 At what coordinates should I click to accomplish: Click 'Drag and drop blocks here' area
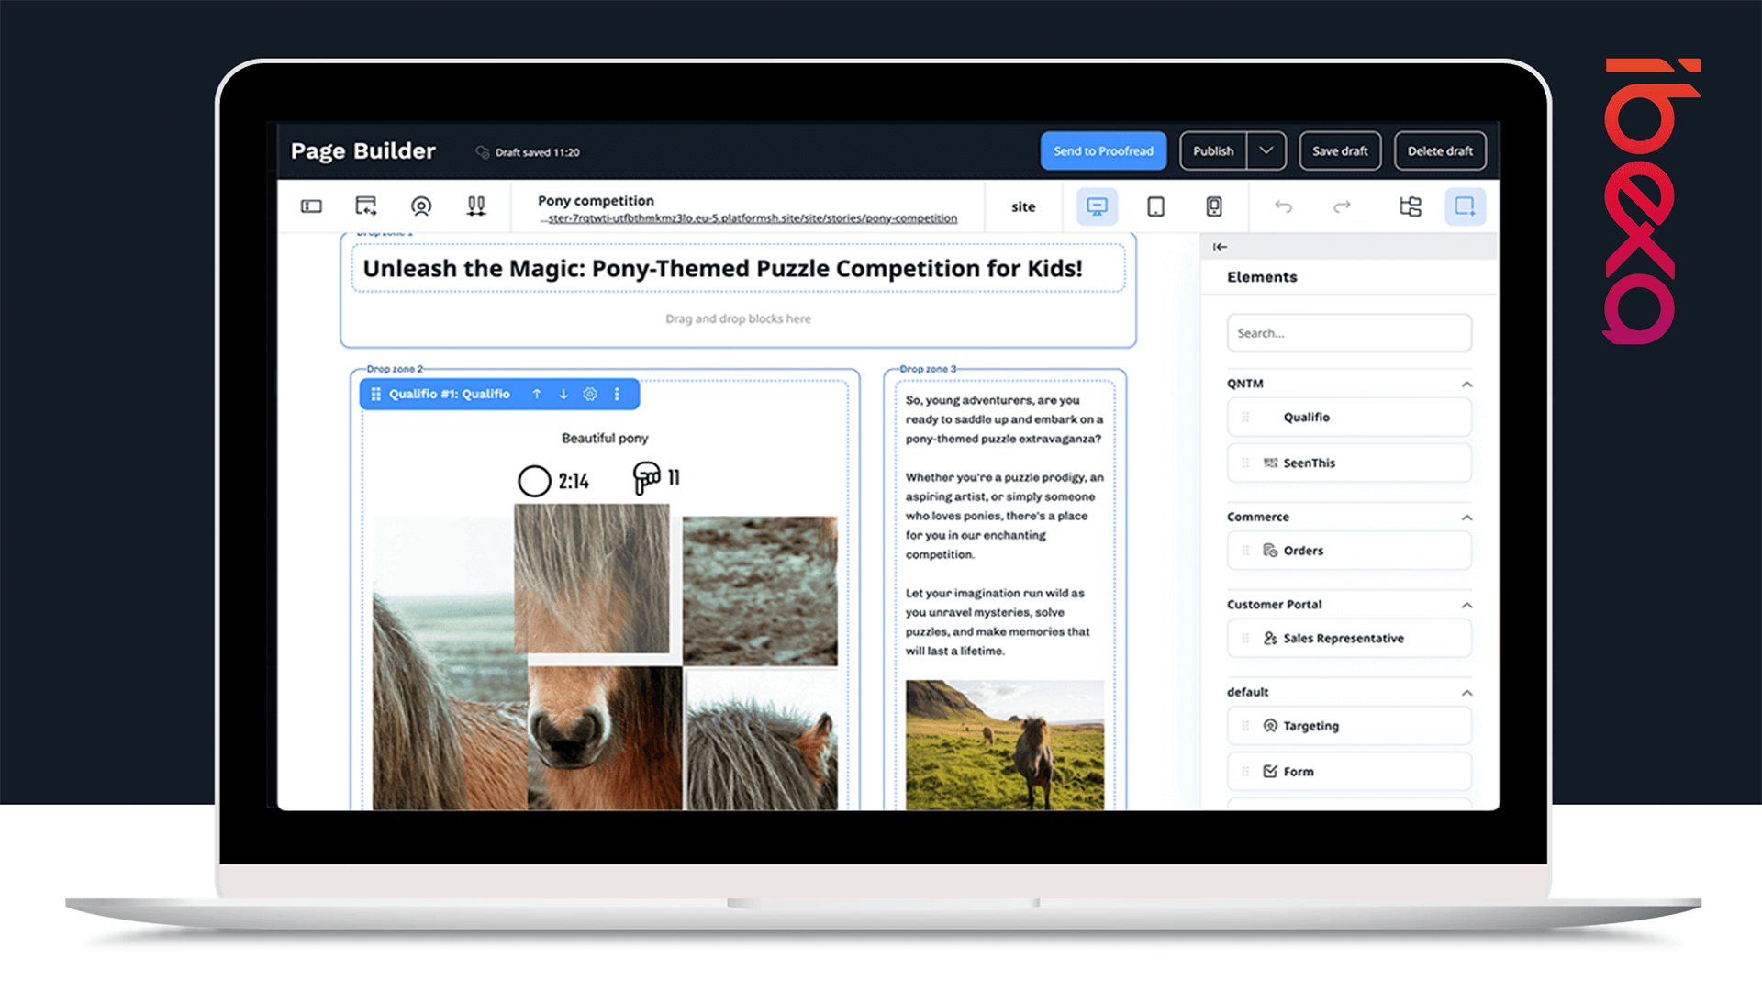738,319
